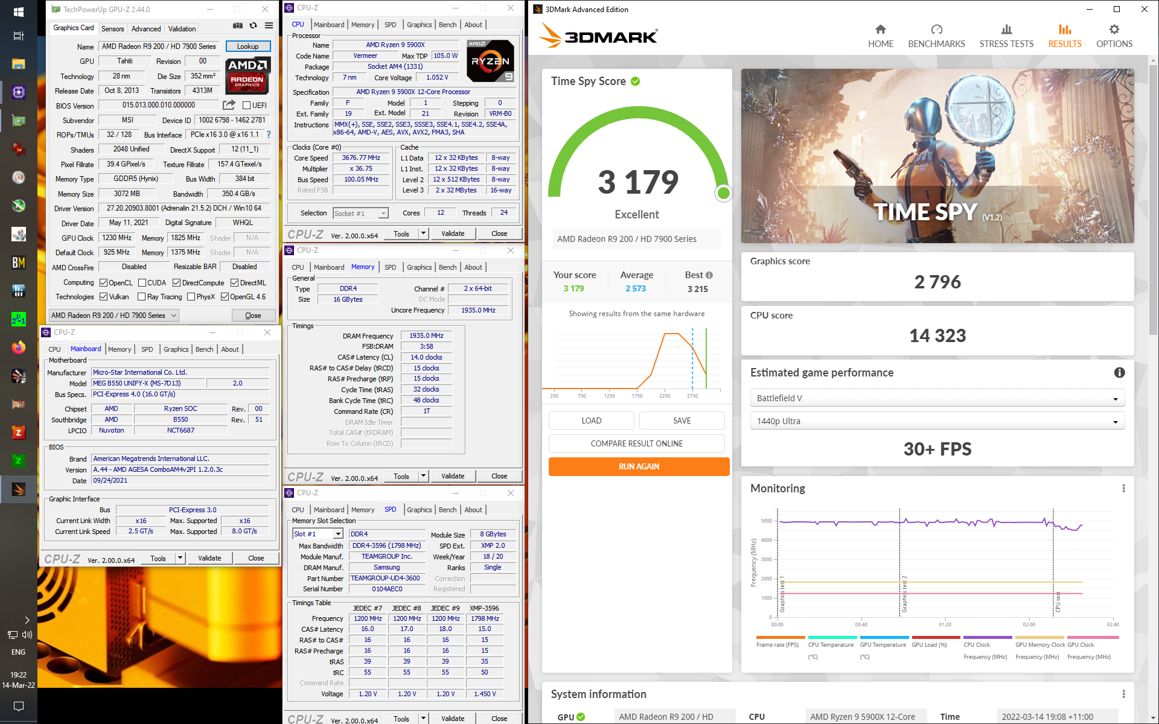Image resolution: width=1159 pixels, height=724 pixels.
Task: Click the info icon next to Best score
Action: coord(709,275)
